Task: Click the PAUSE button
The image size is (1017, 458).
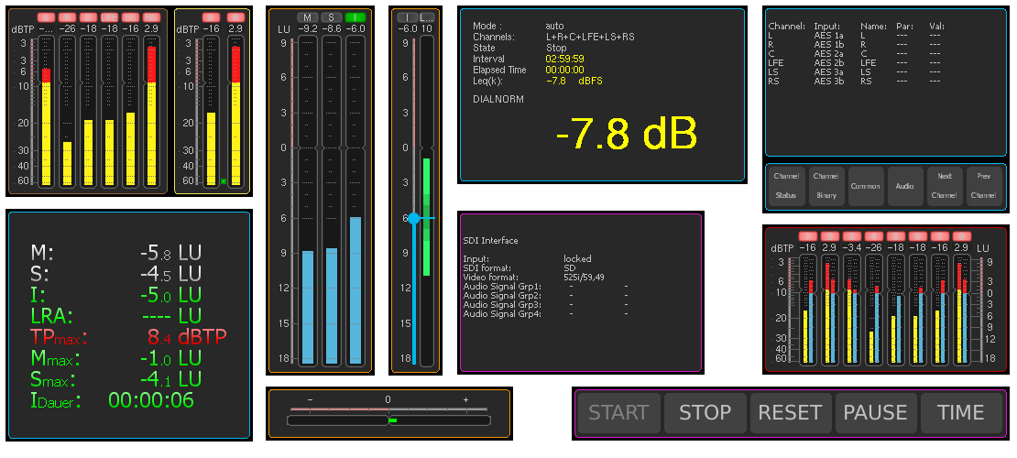Action: coord(876,412)
